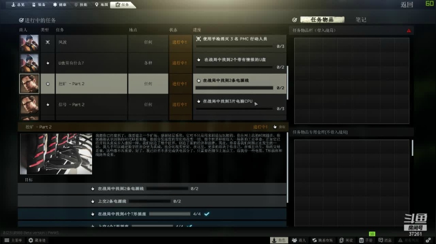This screenshot has width=436, height=244.
Task: Click the 各种 location cell
Action: (148, 63)
